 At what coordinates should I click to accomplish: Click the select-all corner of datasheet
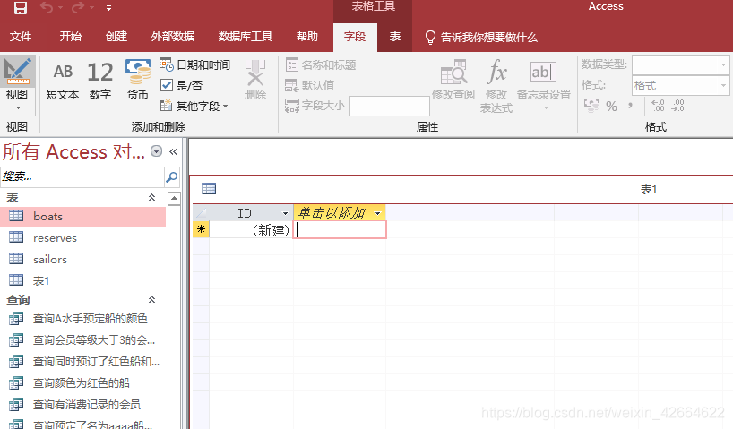pyautogui.click(x=201, y=213)
